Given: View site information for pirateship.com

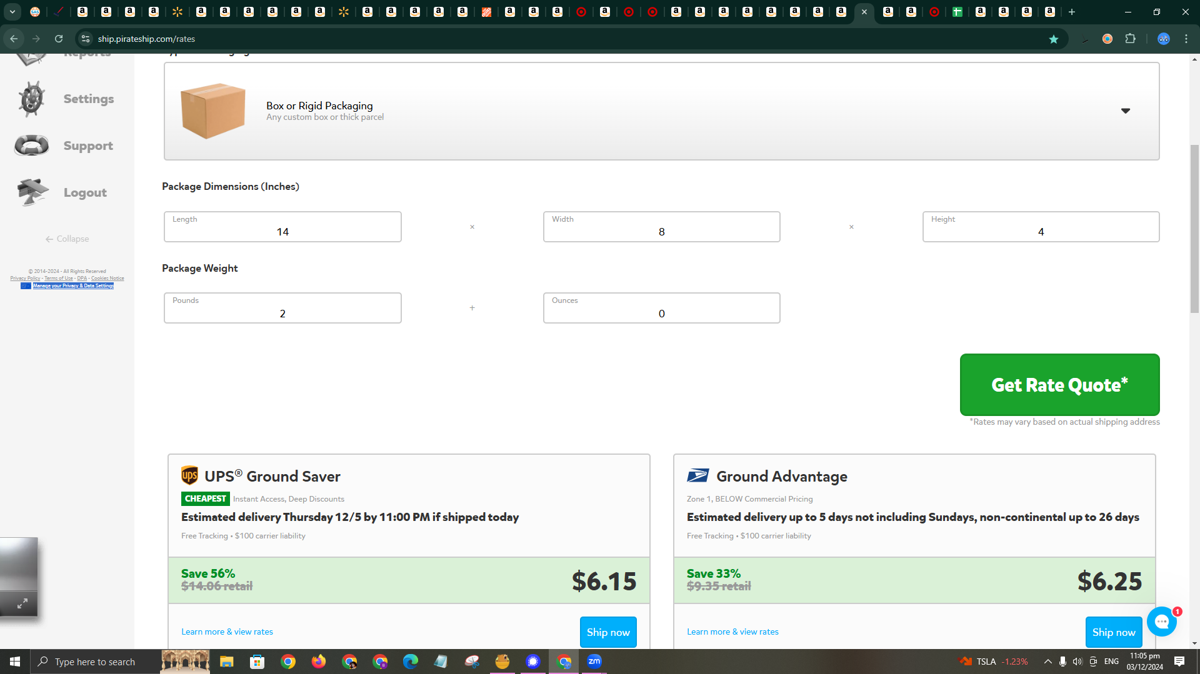Looking at the screenshot, I should coord(86,39).
